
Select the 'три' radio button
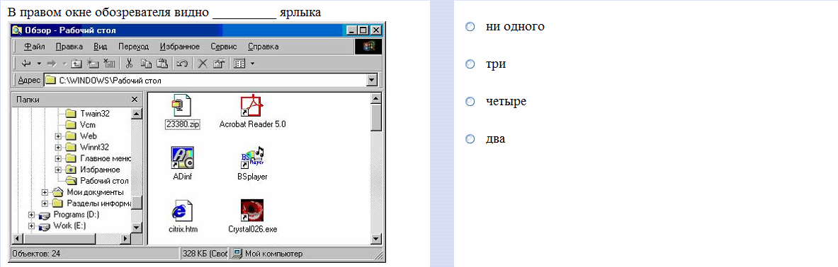pos(470,64)
